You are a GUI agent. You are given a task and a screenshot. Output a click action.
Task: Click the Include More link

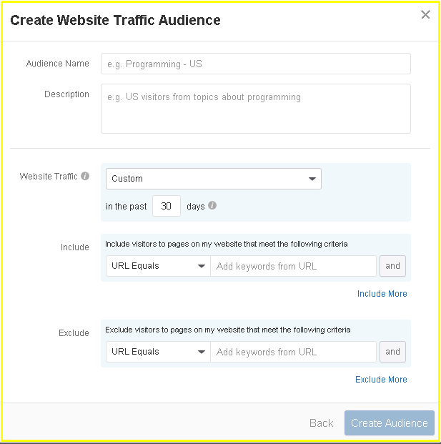point(382,294)
